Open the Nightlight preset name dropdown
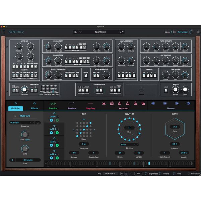The width and height of the screenshot is (201, 201). tap(100, 32)
